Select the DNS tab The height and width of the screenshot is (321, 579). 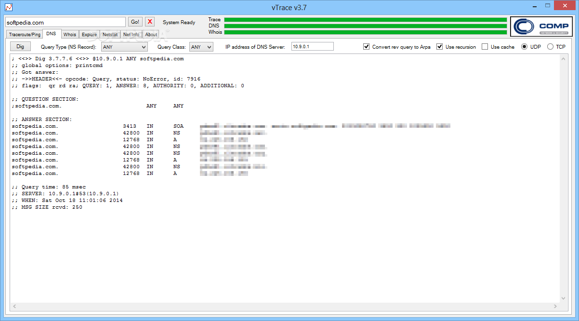pos(52,34)
